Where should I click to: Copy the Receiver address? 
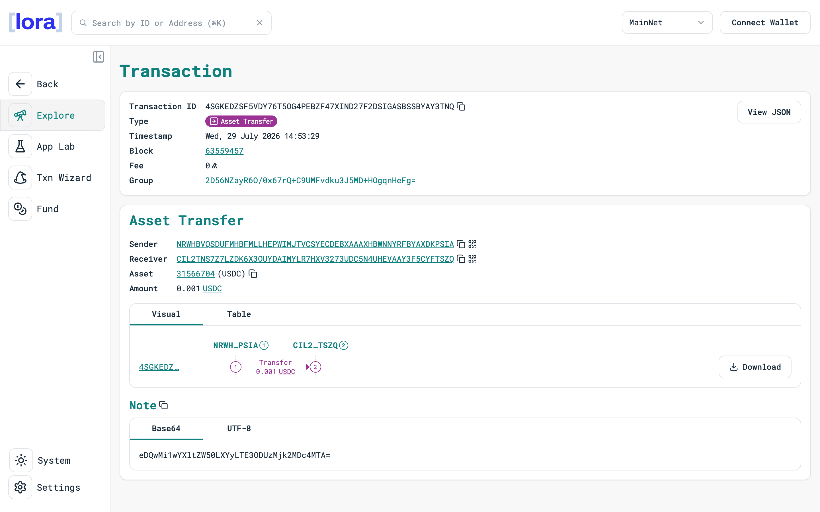pos(461,259)
